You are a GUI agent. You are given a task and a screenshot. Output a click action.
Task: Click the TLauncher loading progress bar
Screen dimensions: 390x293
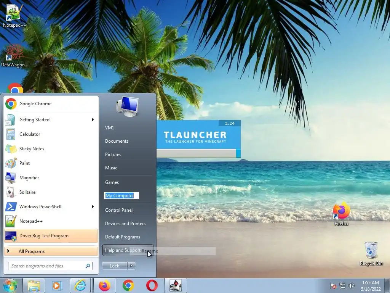click(x=198, y=153)
